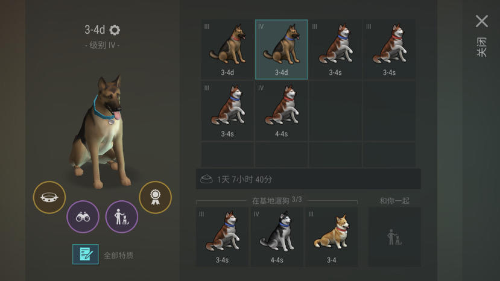
Task: Click the dog food bowl timer bar
Action: pyautogui.click(x=308, y=179)
